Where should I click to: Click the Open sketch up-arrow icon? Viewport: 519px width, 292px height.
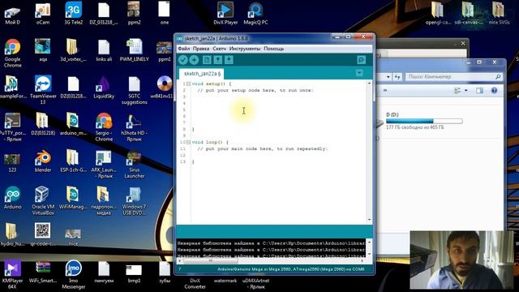pyautogui.click(x=218, y=60)
